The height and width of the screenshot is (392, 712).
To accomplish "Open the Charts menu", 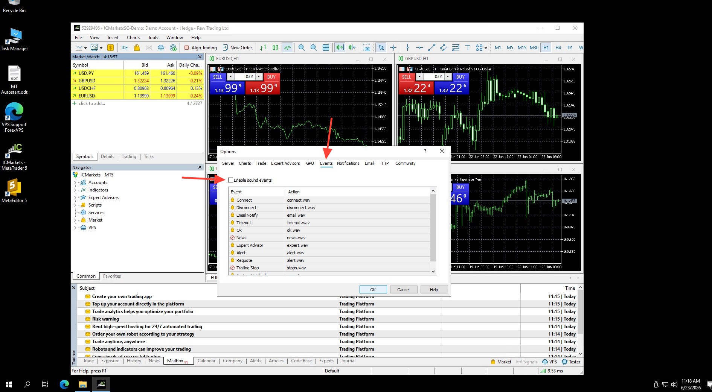I will click(x=133, y=38).
